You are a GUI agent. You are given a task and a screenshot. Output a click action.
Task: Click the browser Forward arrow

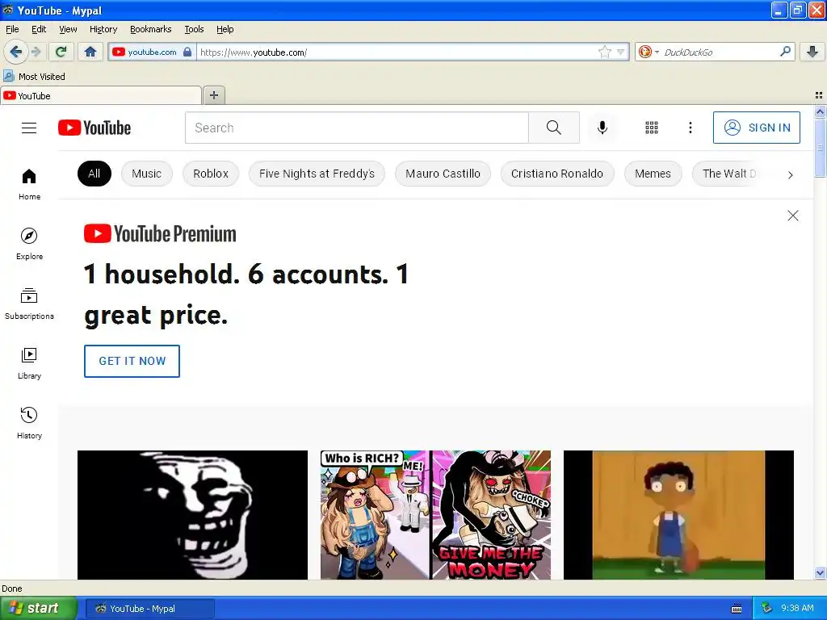(36, 52)
